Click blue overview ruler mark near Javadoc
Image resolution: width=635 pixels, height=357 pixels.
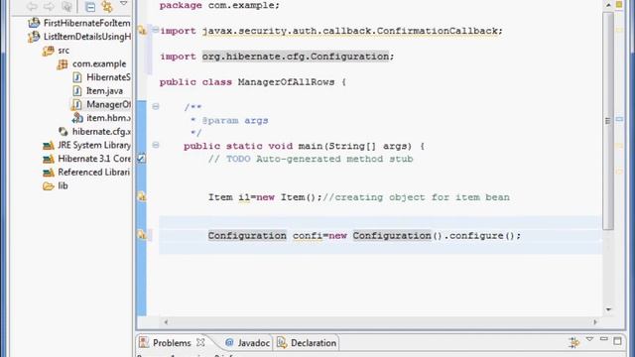[x=619, y=119]
